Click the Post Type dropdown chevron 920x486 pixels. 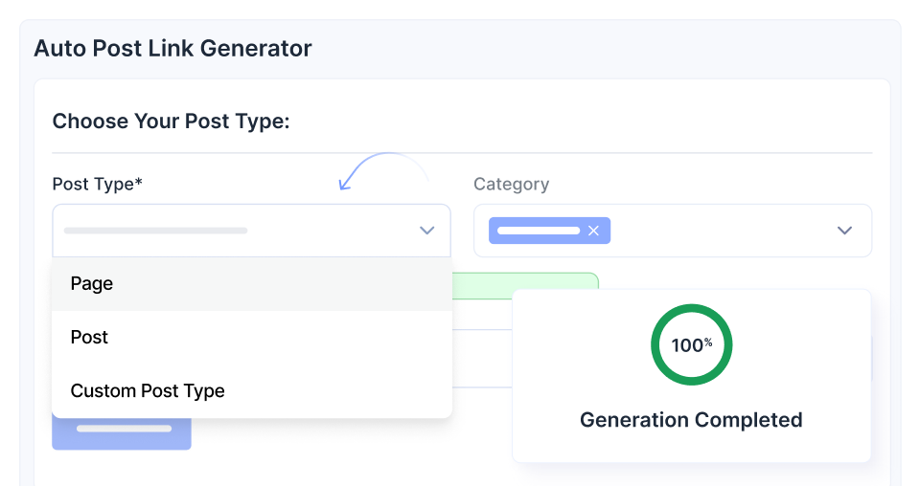pos(427,231)
